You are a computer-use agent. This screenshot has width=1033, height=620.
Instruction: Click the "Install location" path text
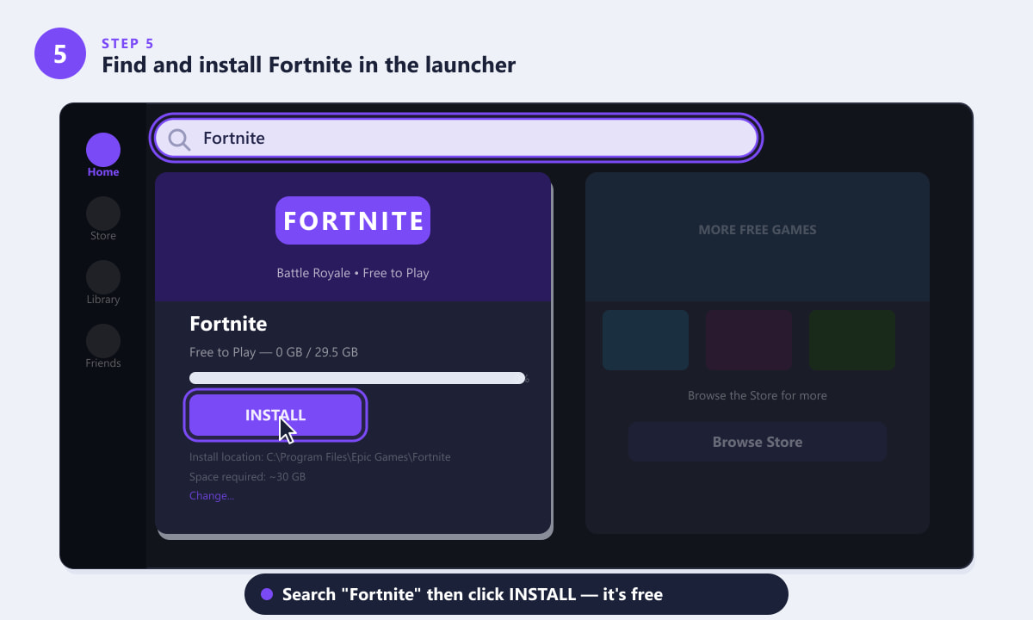[x=320, y=457]
